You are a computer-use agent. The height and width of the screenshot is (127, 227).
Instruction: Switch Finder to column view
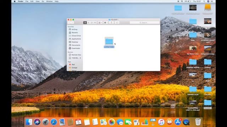92,23
